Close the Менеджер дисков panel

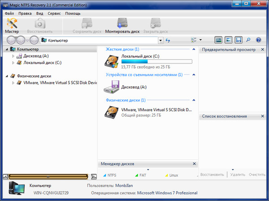(x=194, y=164)
